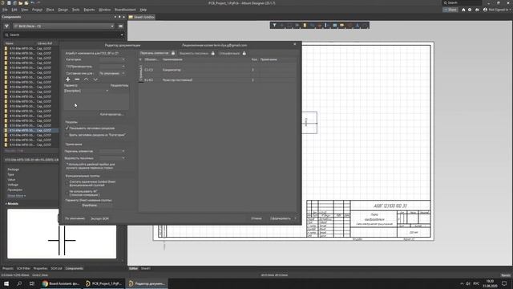Switch to the Перечень элементов tab
This screenshot has width=513, height=289.
click(x=155, y=53)
